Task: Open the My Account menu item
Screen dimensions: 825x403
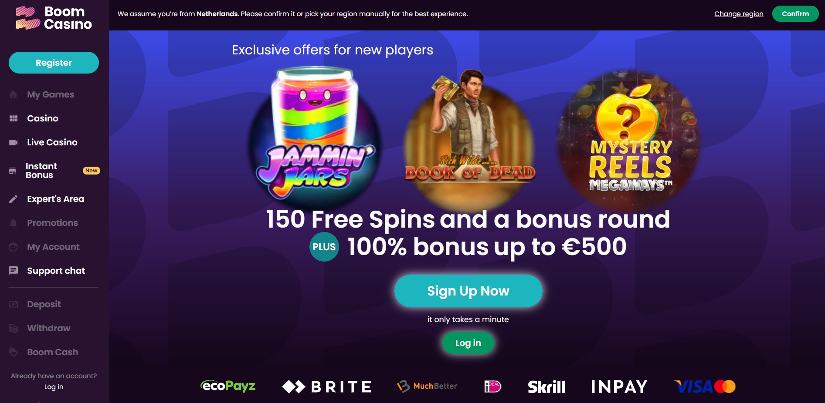Action: coord(53,247)
